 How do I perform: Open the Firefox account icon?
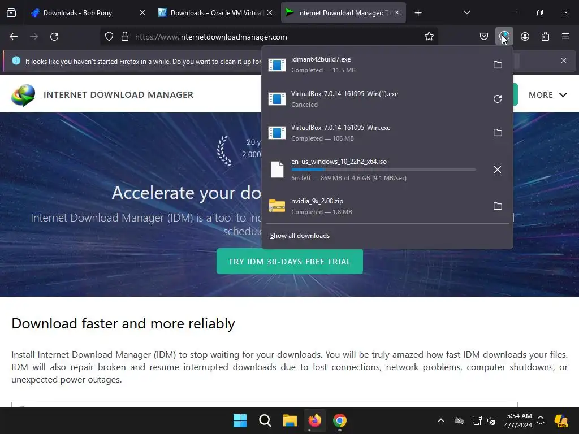coord(525,37)
